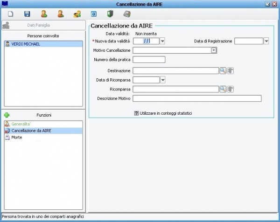Select VERDI MICHAEL in Persone coinvolte
Screen dimensions: 280x222
tap(26, 43)
